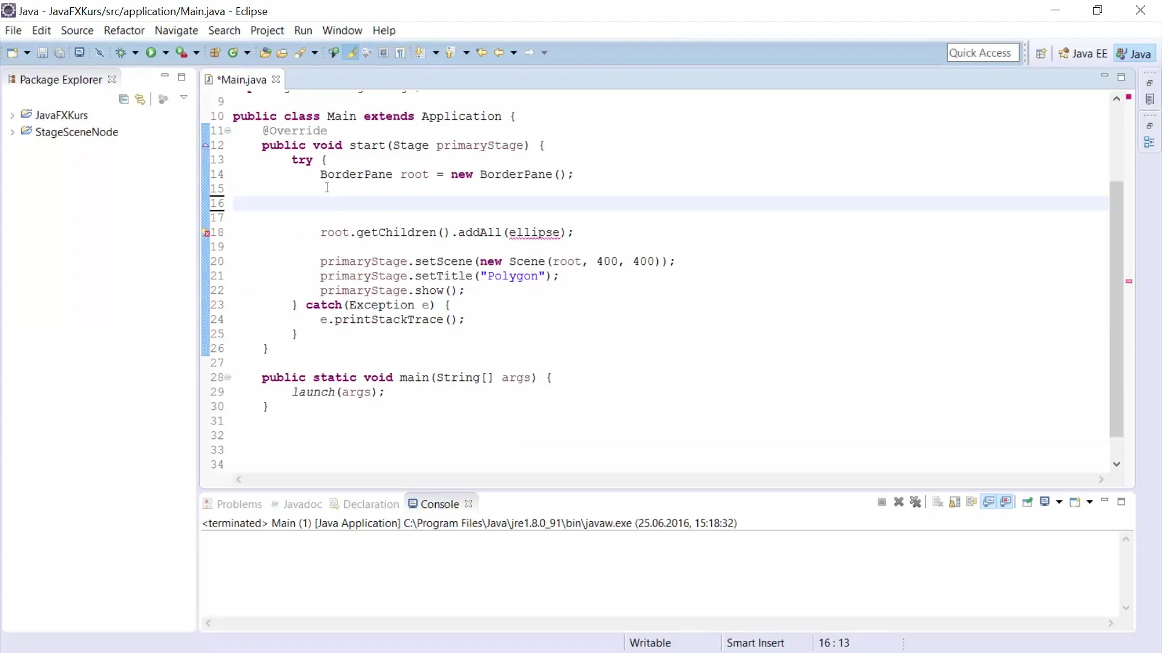Open the terminal monitor icon in toolbar
This screenshot has height=653, width=1162.
click(79, 53)
